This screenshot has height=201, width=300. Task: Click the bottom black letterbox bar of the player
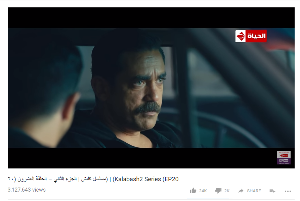[141, 158]
